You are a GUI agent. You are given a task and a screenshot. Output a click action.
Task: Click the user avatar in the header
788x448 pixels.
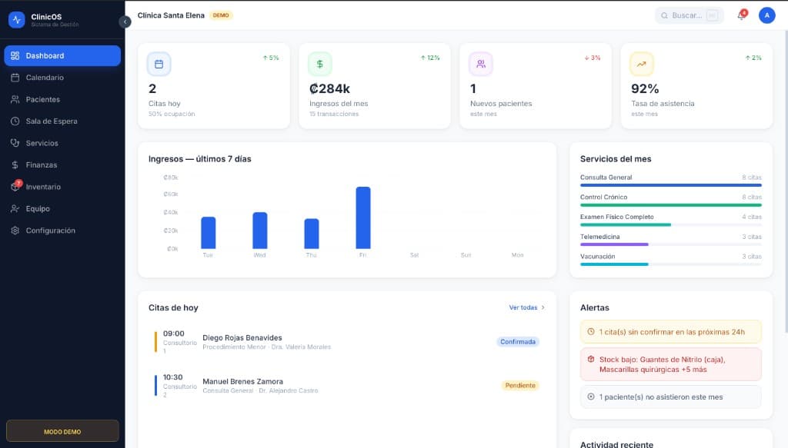(766, 15)
